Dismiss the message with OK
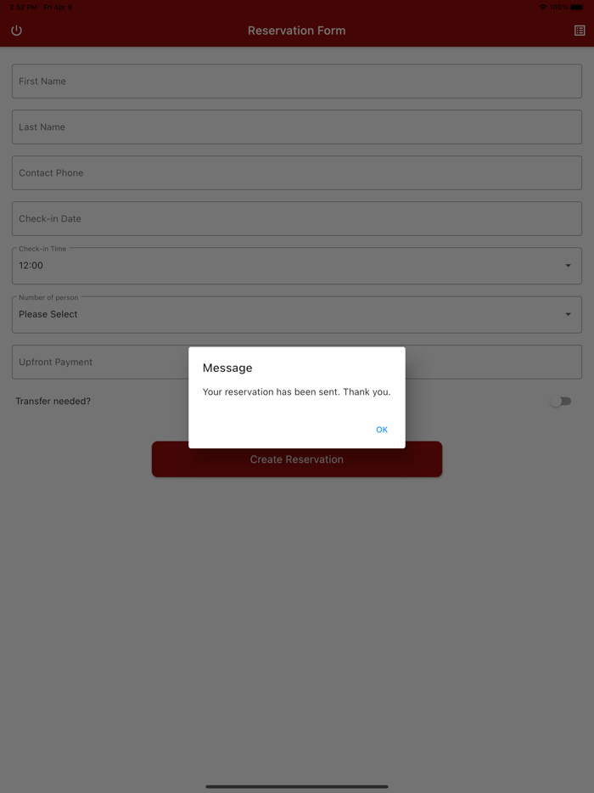 pyautogui.click(x=382, y=430)
